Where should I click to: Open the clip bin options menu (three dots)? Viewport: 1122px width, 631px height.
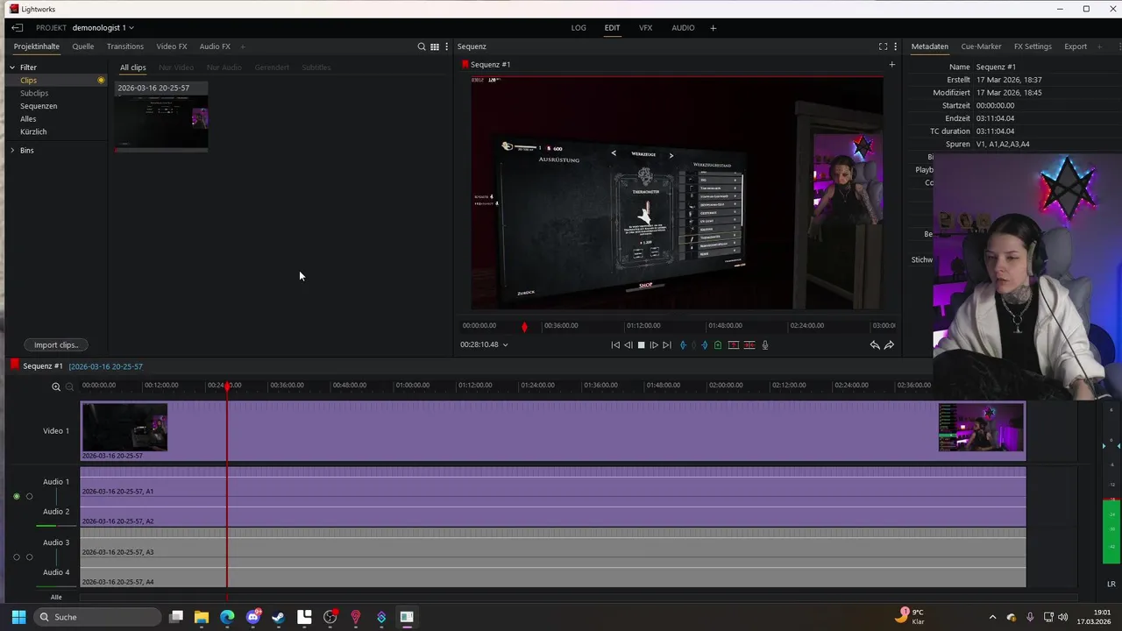447,46
